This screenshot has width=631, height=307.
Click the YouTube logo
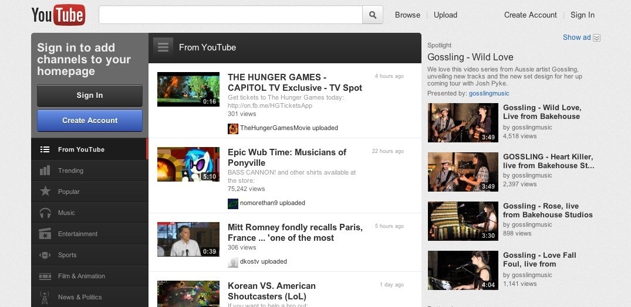click(58, 15)
